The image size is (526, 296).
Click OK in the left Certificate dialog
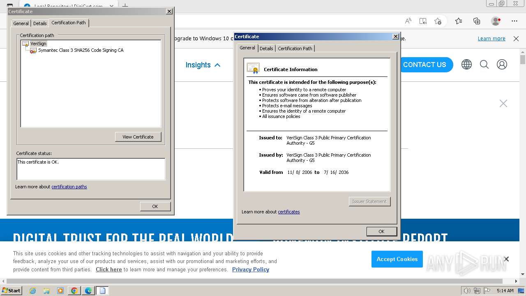pyautogui.click(x=155, y=206)
